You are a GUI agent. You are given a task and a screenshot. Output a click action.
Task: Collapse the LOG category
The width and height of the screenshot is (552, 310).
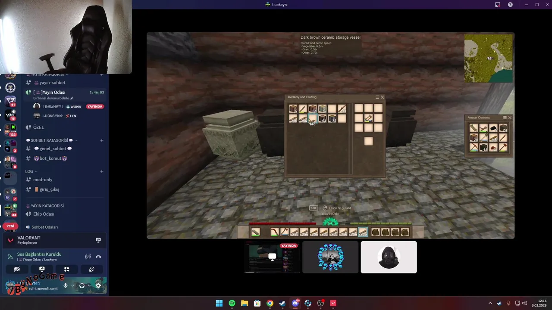[x=31, y=171]
